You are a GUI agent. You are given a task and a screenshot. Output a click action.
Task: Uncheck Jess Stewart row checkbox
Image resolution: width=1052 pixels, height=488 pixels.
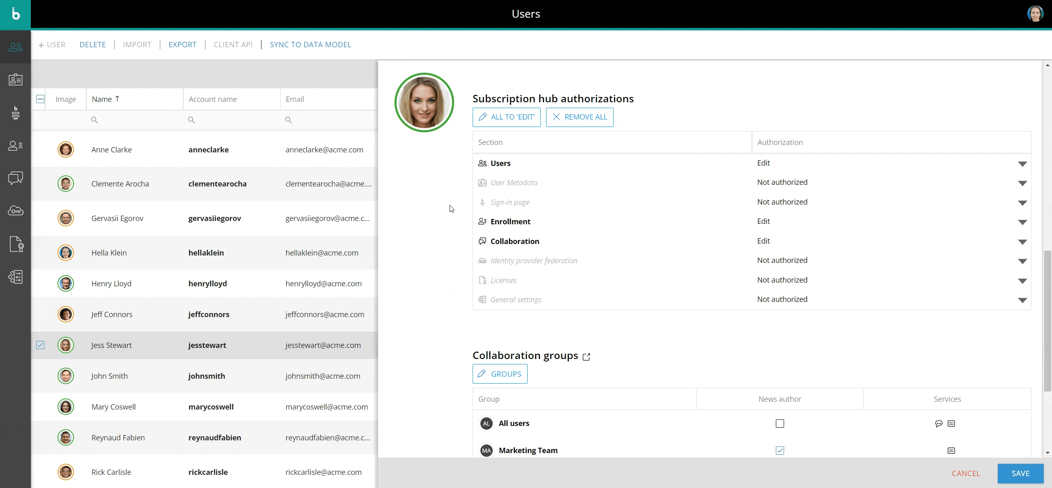pos(40,345)
